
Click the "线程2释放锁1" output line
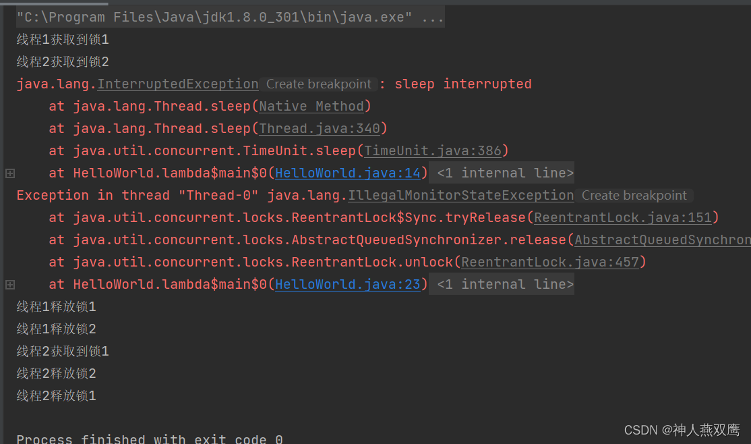coord(57,396)
